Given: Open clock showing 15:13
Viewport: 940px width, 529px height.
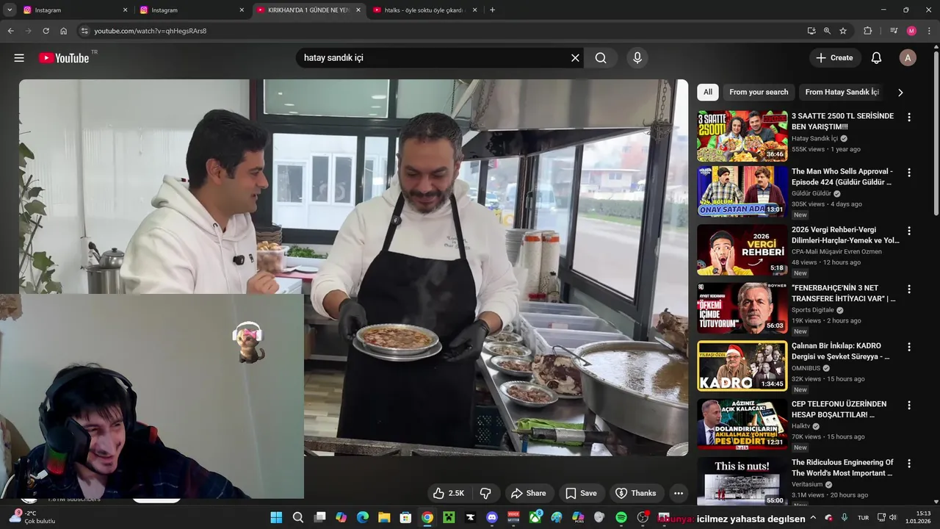Looking at the screenshot, I should click(919, 517).
